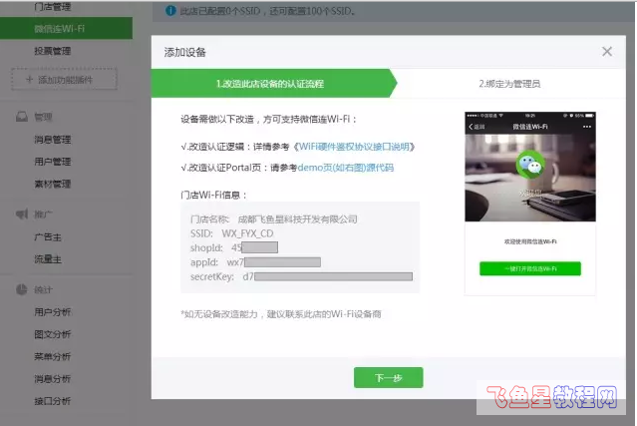637x426 pixels.
Task: Open 图文分析 in sidebar
Action: click(53, 334)
